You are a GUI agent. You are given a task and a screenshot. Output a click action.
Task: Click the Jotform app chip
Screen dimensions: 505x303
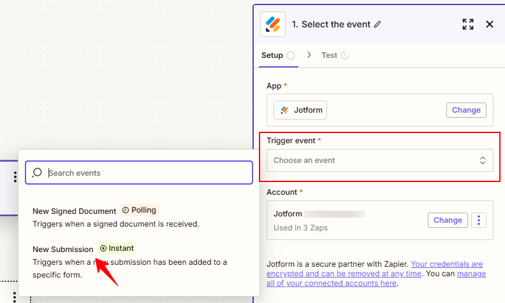point(300,110)
